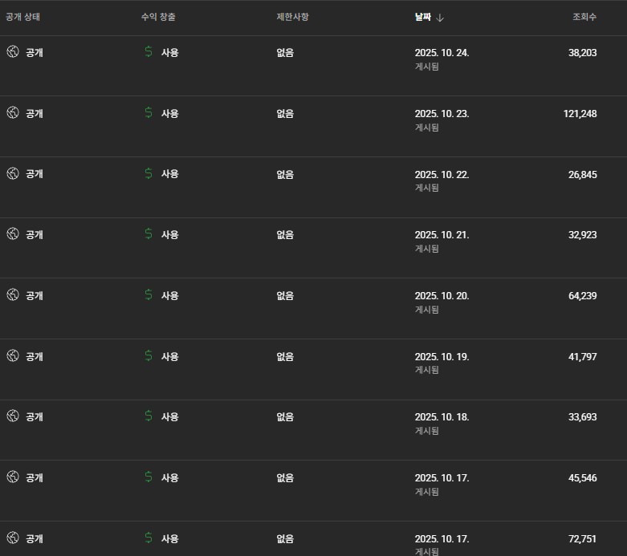
Task: Click the dollar icon in the 45,546 views row
Action: [149, 477]
